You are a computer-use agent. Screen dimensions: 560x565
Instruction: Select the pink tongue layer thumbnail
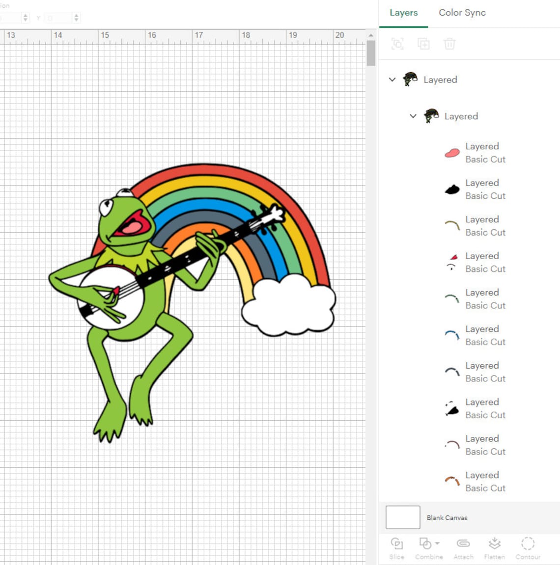(x=452, y=153)
